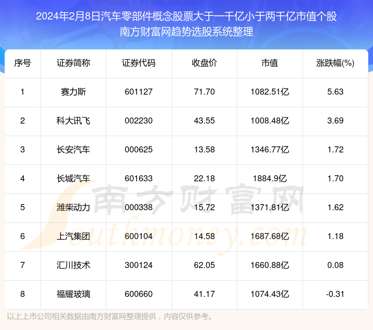373x330 pixels.
Task: Click the 市值 column header
Action: point(270,63)
